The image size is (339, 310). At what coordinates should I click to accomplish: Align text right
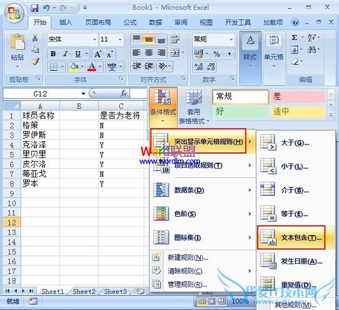(x=161, y=53)
